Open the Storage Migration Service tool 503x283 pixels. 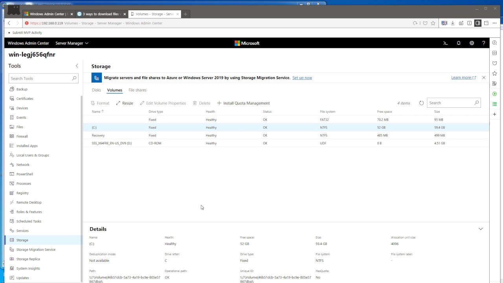click(36, 250)
